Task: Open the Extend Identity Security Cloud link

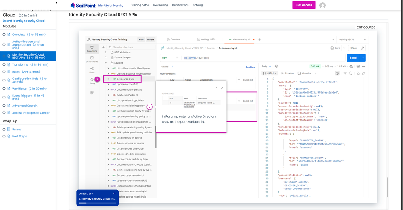Action: 24,21
